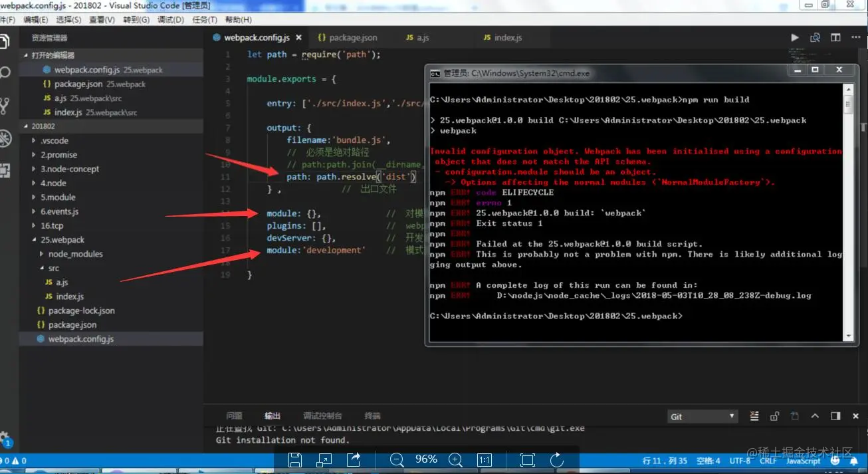Move panel position with the panel layout icon
The height and width of the screenshot is (474, 868).
pos(835,416)
